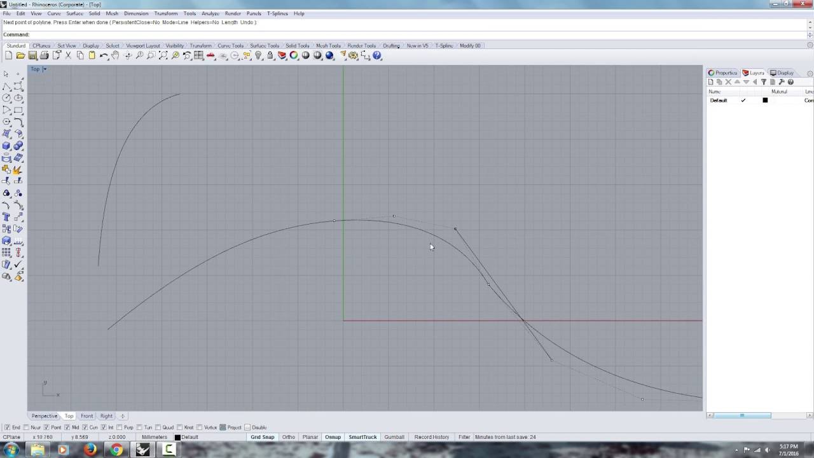The width and height of the screenshot is (814, 458).
Task: Toggle the Near osnap checkbox
Action: [26, 427]
